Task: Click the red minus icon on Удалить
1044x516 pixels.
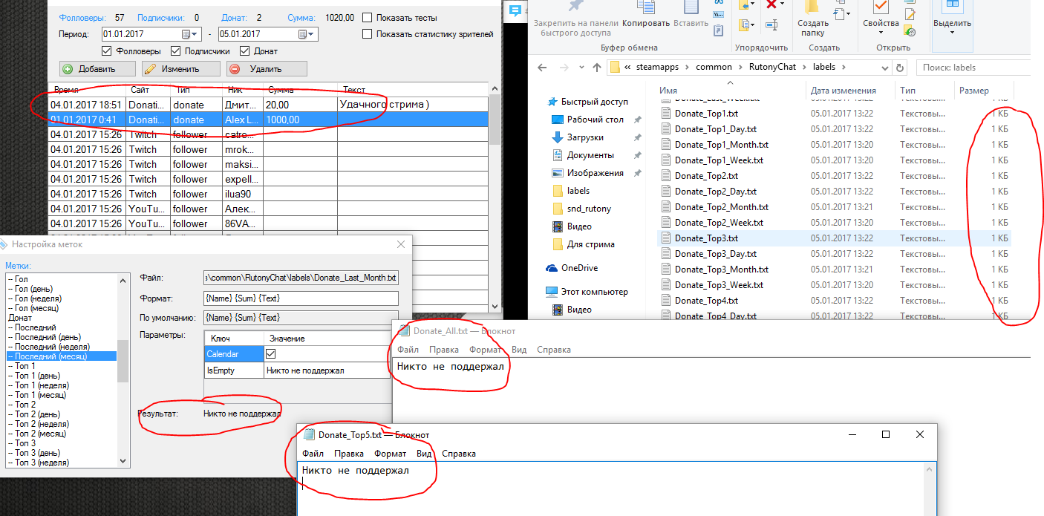Action: (x=235, y=69)
